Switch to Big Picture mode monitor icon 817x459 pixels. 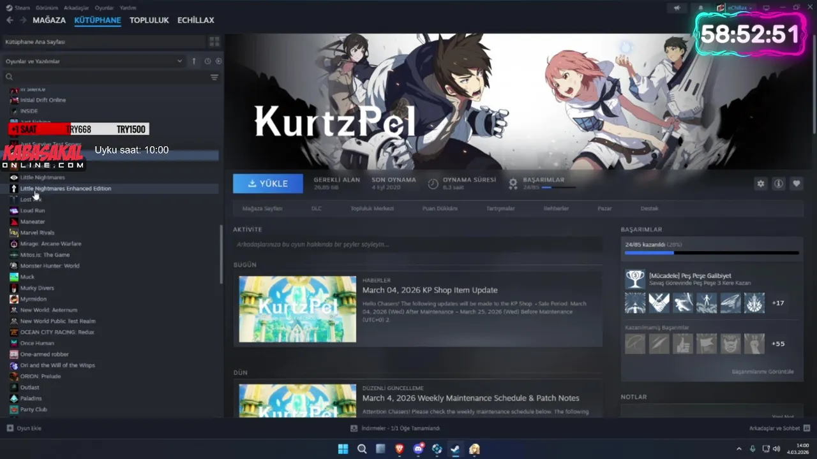point(767,8)
